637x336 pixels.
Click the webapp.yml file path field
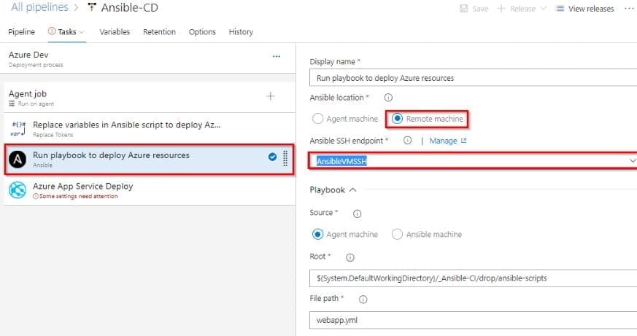(x=473, y=320)
